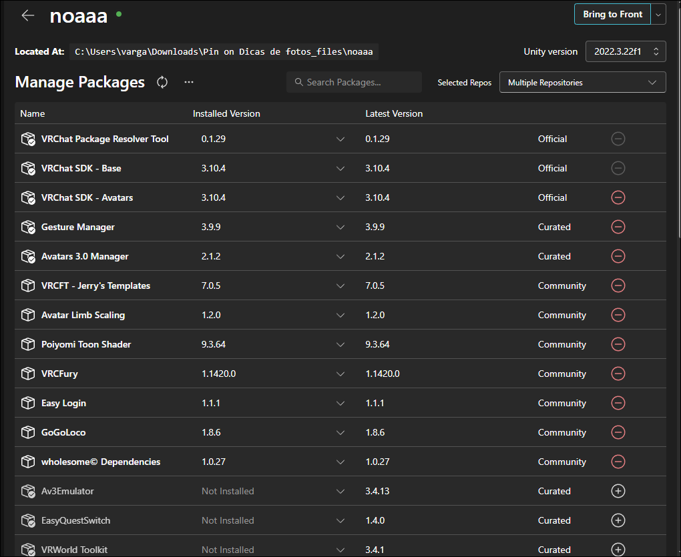
Task: Select the Avatars 3.0 Manager name
Action: coord(85,256)
